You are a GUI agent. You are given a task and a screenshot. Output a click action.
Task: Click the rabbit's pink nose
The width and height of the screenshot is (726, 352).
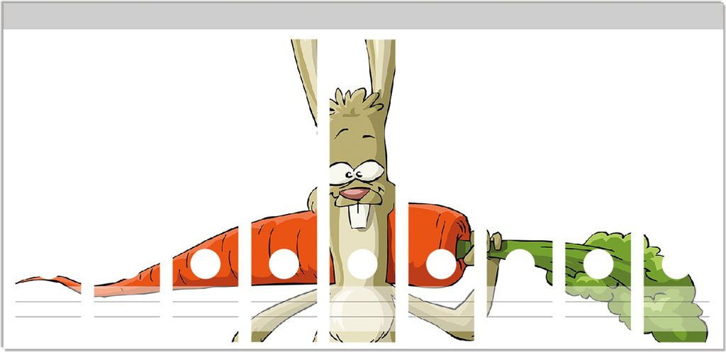[x=354, y=193]
